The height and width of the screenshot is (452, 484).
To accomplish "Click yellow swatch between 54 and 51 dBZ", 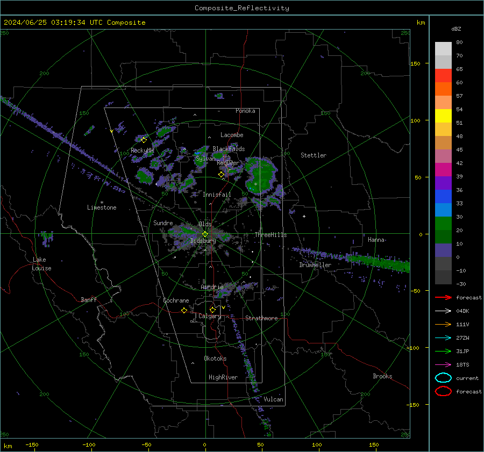I will (443, 116).
